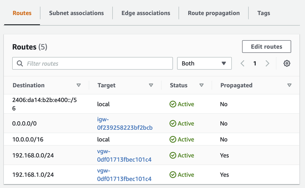The height and width of the screenshot is (188, 305).
Task: Expand the Both filter dropdown
Action: point(204,64)
